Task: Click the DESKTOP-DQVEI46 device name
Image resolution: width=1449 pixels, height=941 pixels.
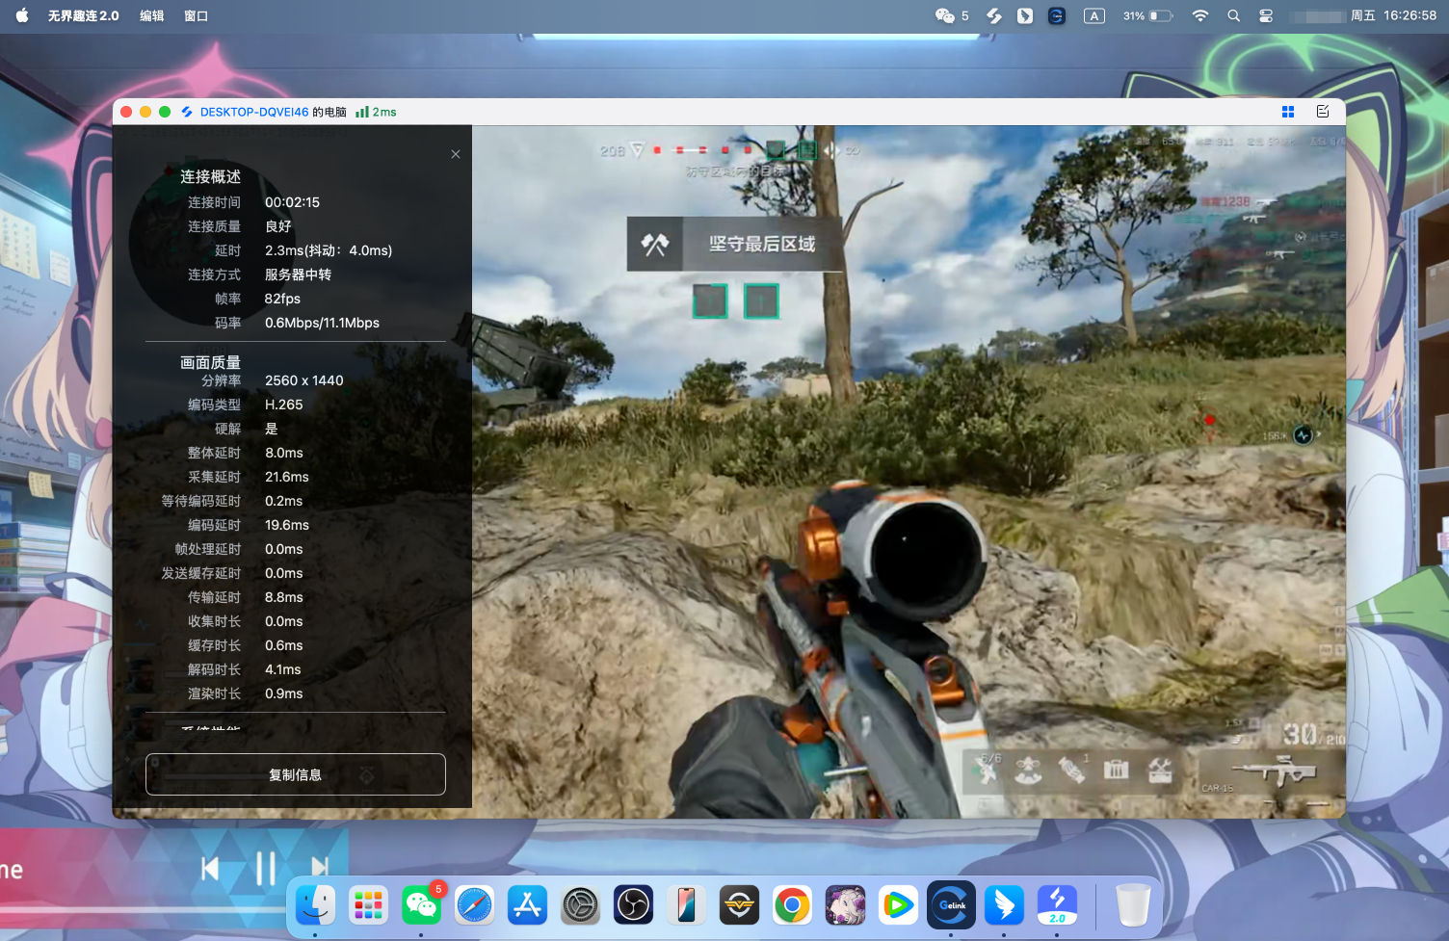Action: (254, 112)
